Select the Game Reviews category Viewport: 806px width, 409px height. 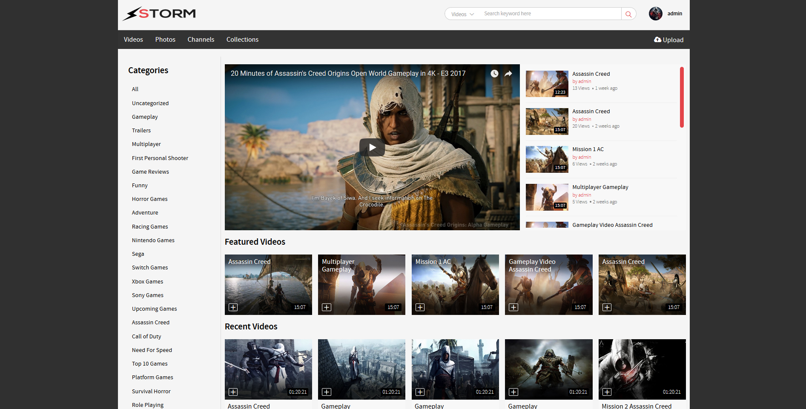click(x=150, y=172)
